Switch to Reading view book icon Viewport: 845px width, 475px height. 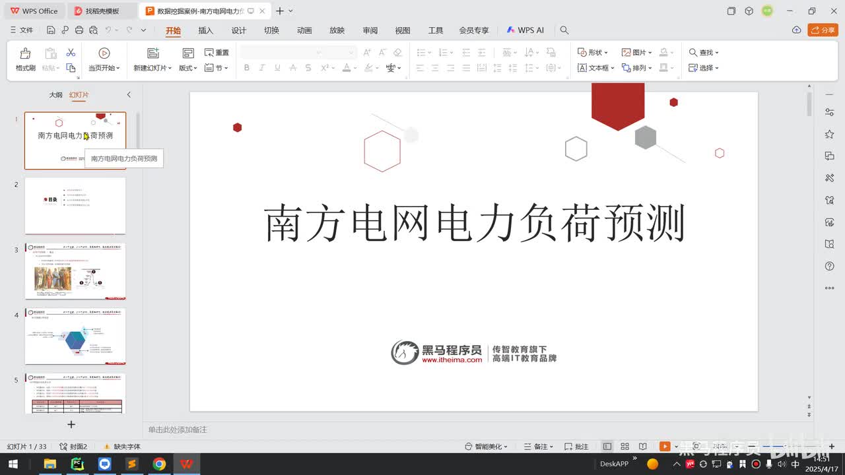pos(642,447)
